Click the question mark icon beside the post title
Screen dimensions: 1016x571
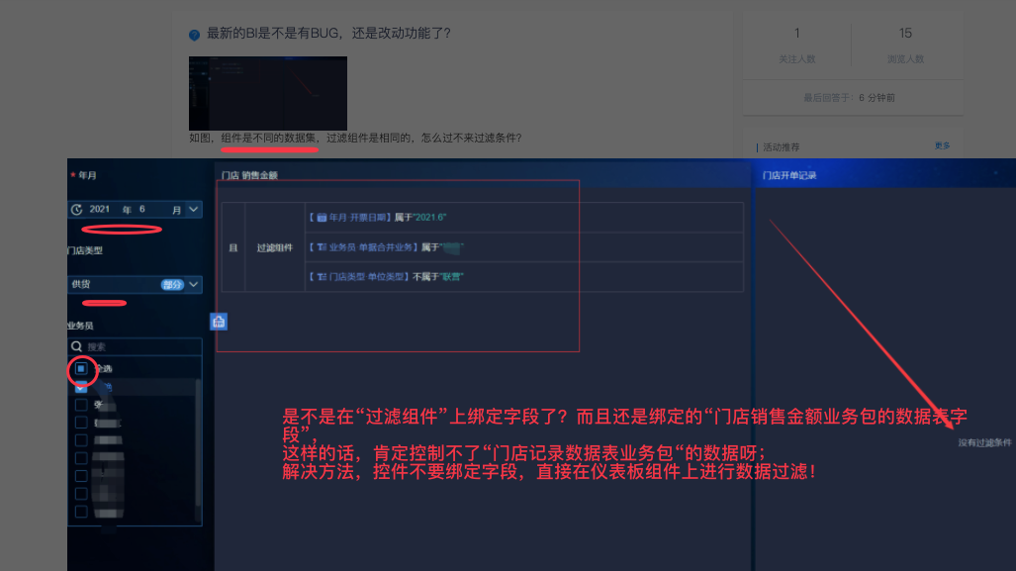pyautogui.click(x=194, y=35)
